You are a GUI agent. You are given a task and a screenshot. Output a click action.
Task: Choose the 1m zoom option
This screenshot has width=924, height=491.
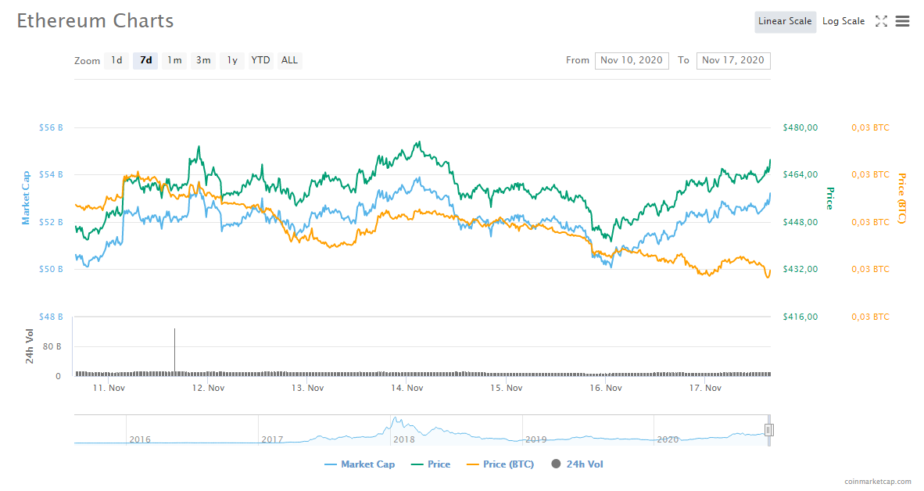pyautogui.click(x=174, y=60)
